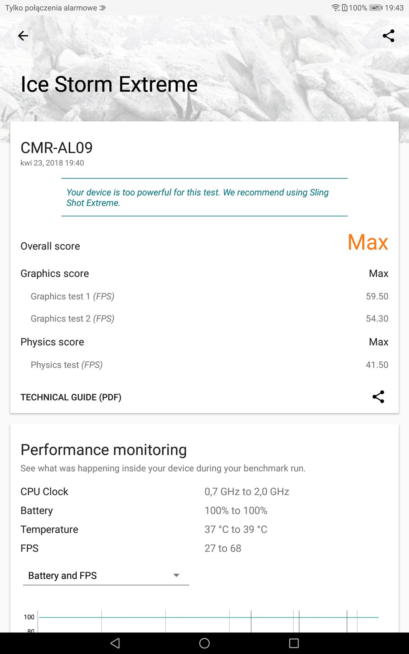Tap the CMR-AL09 device name

(57, 148)
